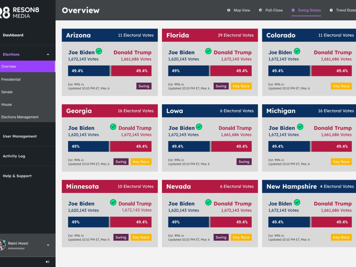This screenshot has height=267, width=356.
Task: Click Florida winner checkmark beside Donald Trump
Action: point(208,51)
